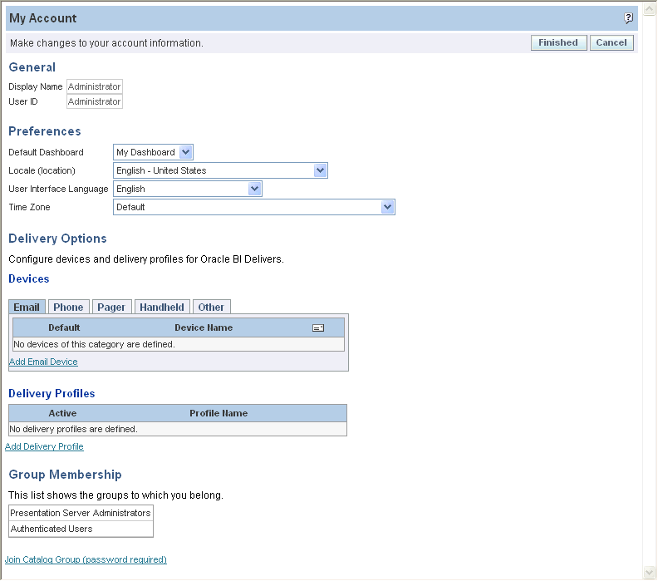Open the Locale (location) dropdown

(220, 170)
